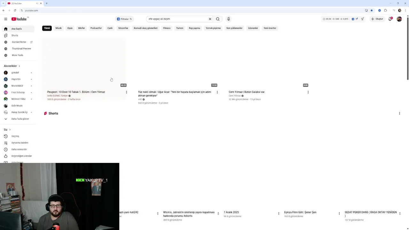Open Thumbnail Preview sidebar item
409x230 pixels.
pos(18,49)
